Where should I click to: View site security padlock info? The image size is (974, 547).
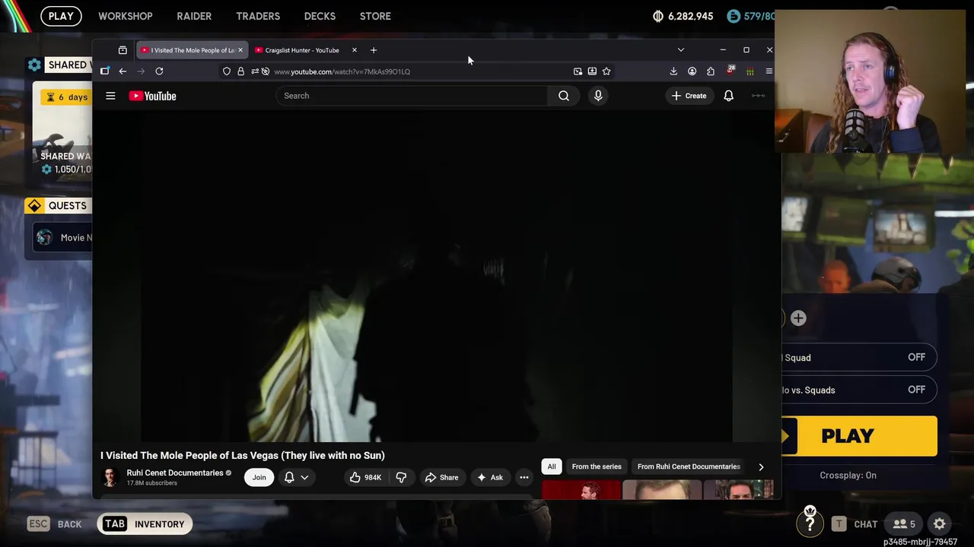point(240,71)
